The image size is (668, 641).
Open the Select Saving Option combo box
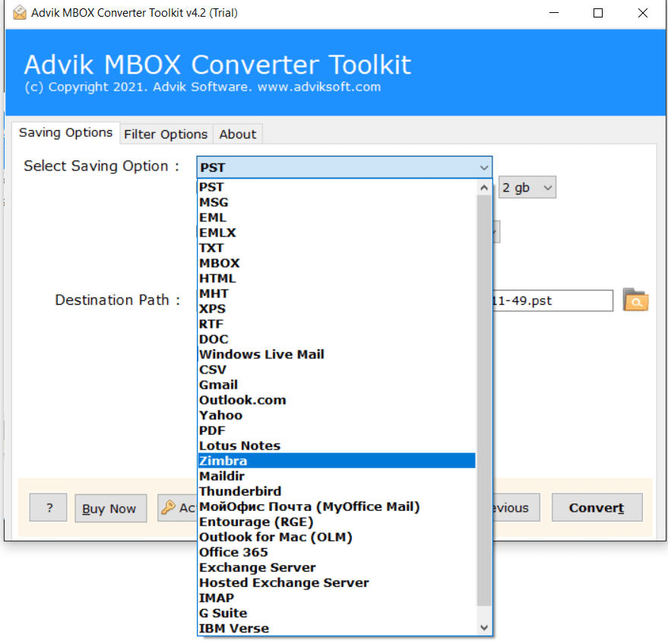344,167
